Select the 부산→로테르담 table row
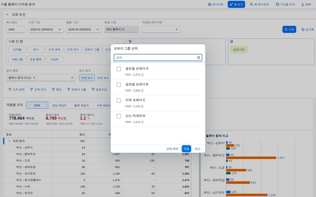316x197 pixels. pyautogui.click(x=97, y=167)
